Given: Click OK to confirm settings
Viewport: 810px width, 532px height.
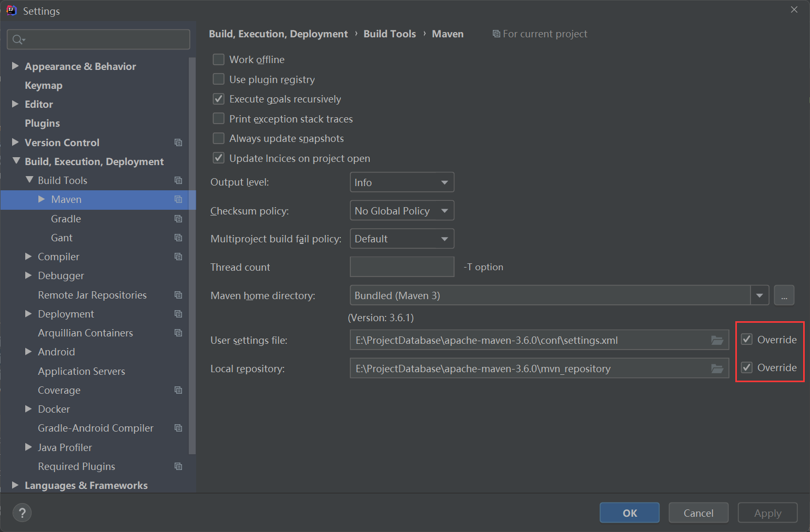Looking at the screenshot, I should 630,513.
